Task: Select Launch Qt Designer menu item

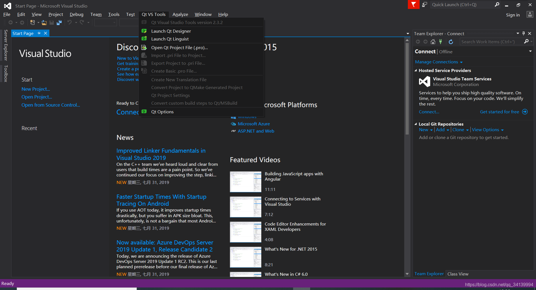Action: [x=201, y=31]
